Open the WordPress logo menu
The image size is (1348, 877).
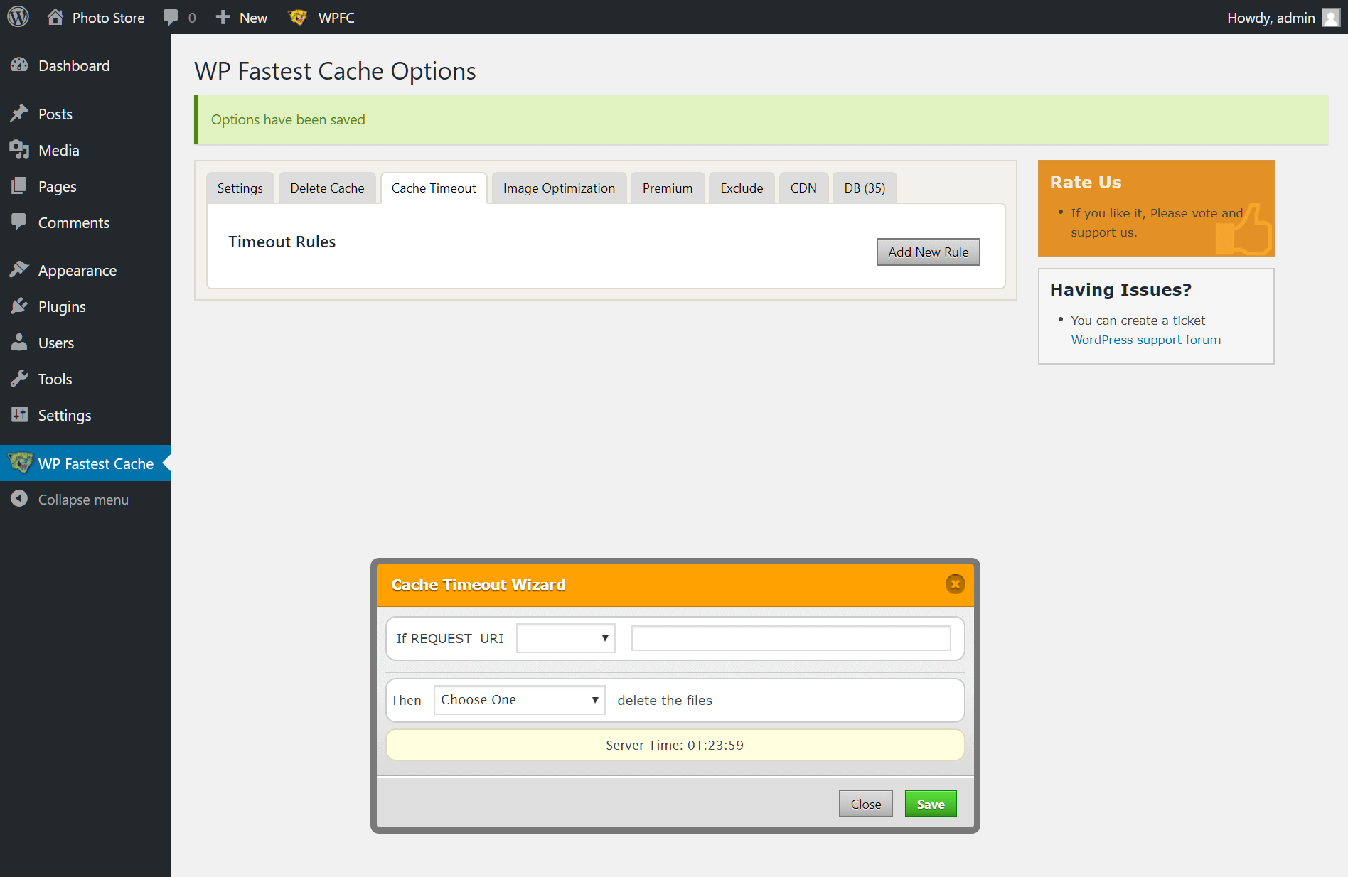[18, 17]
